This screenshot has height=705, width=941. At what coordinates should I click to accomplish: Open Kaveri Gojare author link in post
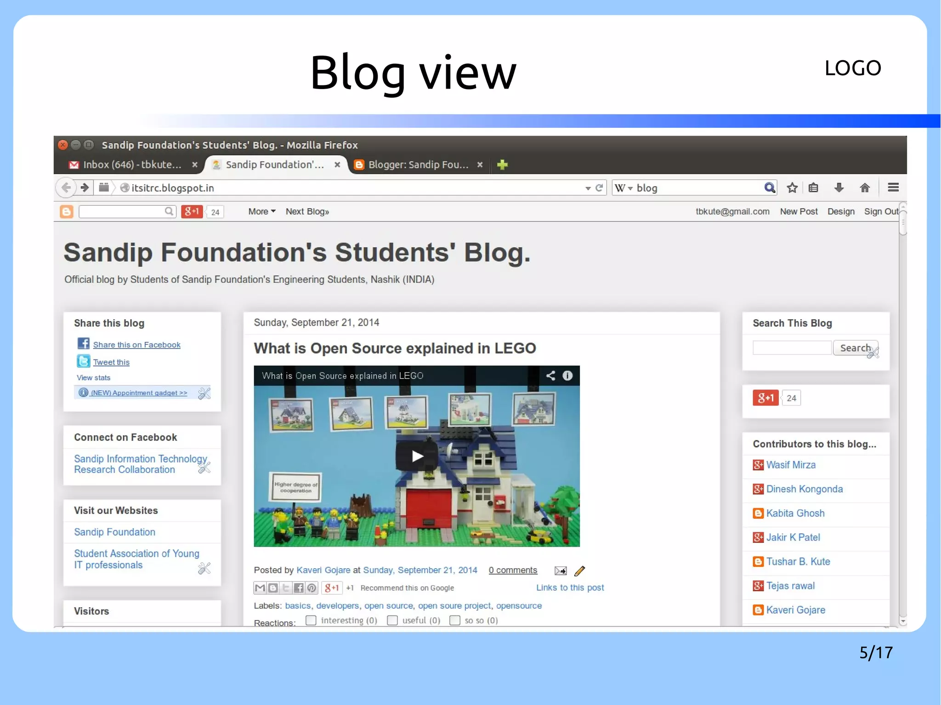pos(323,570)
